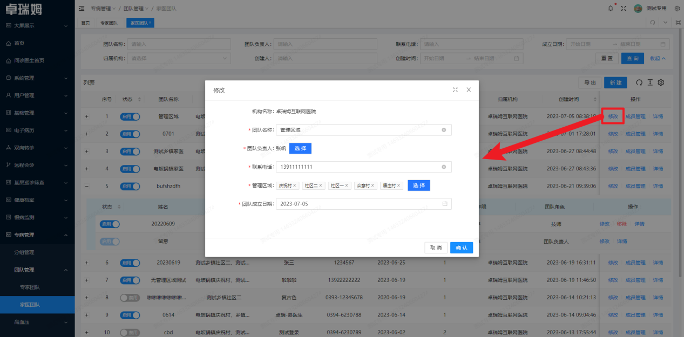Refresh the table list icon
This screenshot has height=337, width=684.
(639, 82)
